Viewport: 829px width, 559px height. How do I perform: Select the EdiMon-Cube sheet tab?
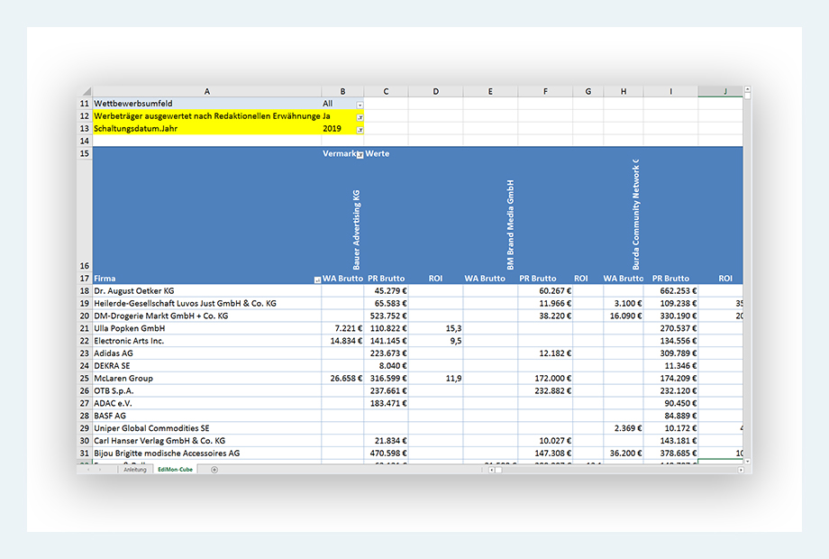point(175,470)
